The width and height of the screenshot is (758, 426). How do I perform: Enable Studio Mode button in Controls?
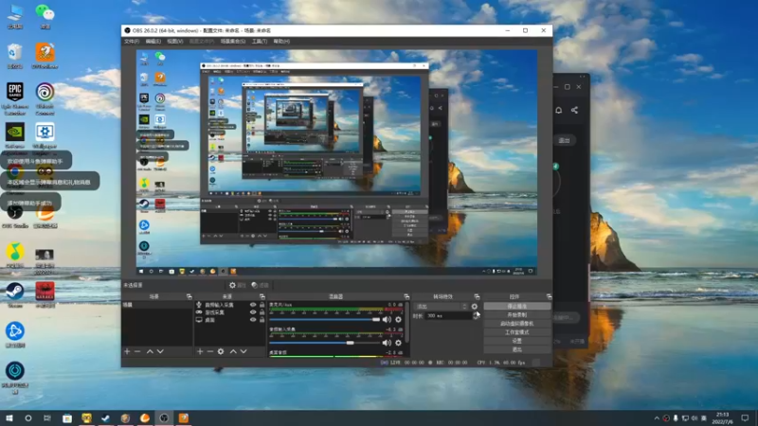pyautogui.click(x=516, y=332)
